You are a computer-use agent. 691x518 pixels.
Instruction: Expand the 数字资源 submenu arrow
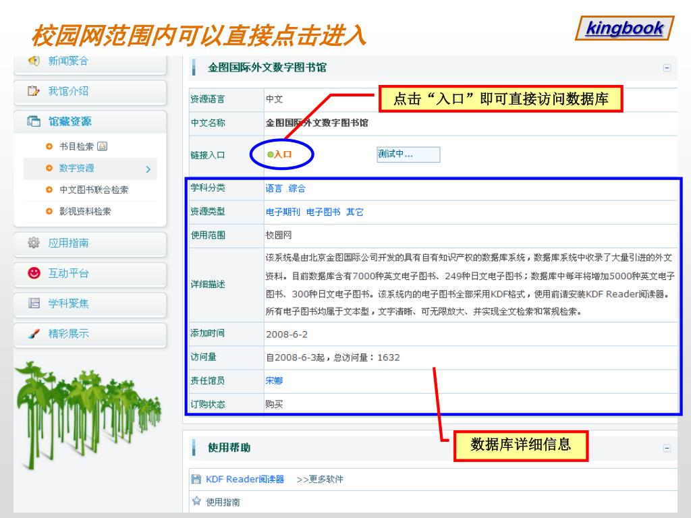click(x=148, y=169)
